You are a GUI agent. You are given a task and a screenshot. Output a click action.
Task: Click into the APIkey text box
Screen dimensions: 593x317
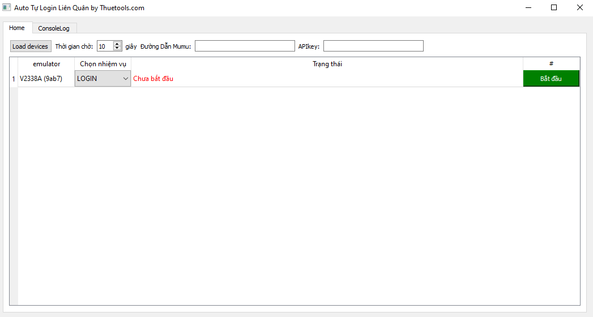373,46
